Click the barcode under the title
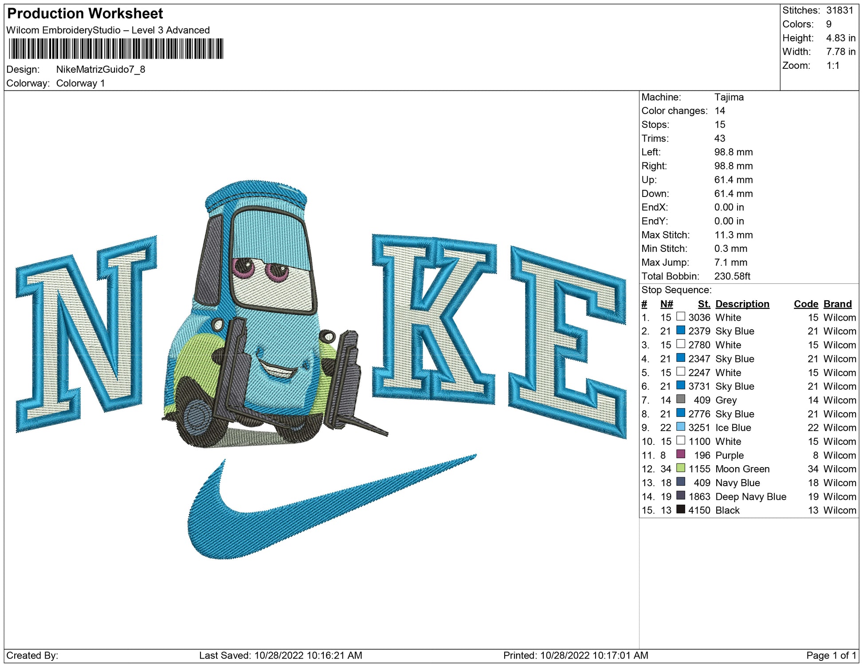Viewport: 863px width, 664px height. click(116, 49)
